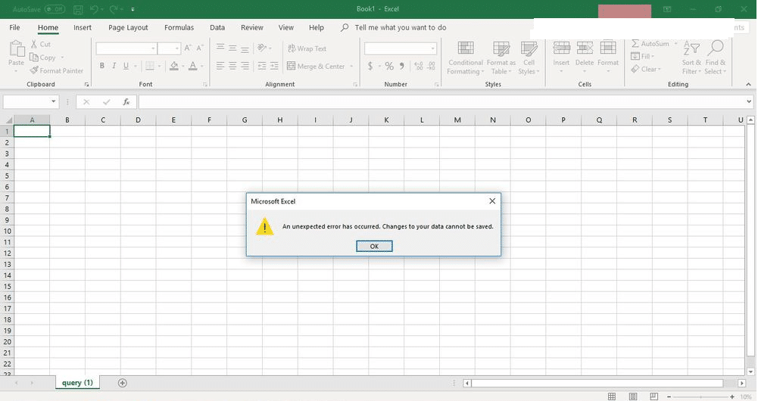
Task: Open the File tab
Action: pos(14,27)
